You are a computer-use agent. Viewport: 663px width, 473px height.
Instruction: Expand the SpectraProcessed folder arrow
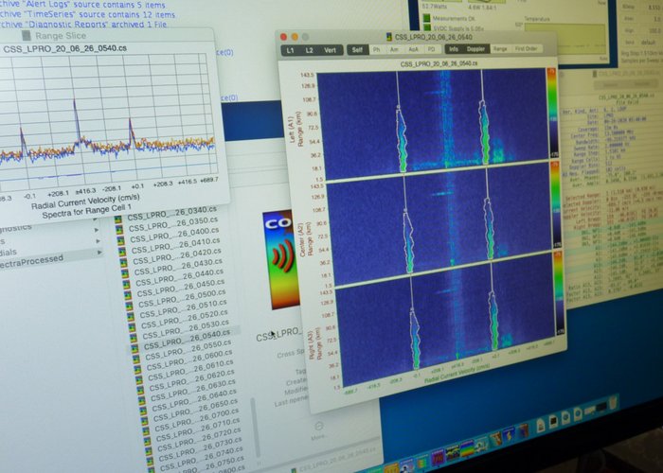(99, 253)
